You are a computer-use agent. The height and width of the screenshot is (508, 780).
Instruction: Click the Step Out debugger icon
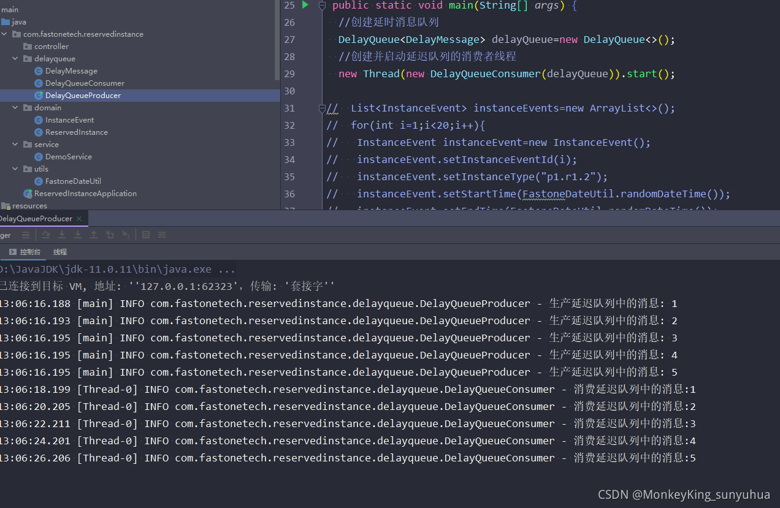(x=94, y=235)
